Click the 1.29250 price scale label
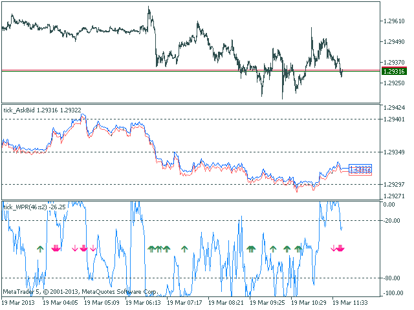Image resolution: width=414 pixels, height=310 pixels. [394, 83]
